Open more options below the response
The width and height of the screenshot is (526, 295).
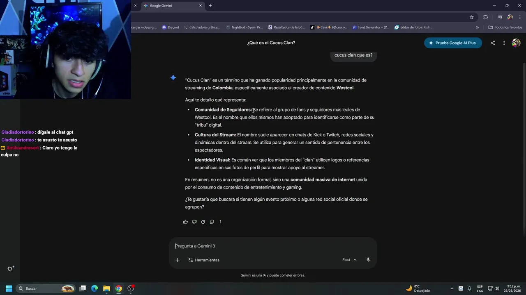[x=220, y=222]
